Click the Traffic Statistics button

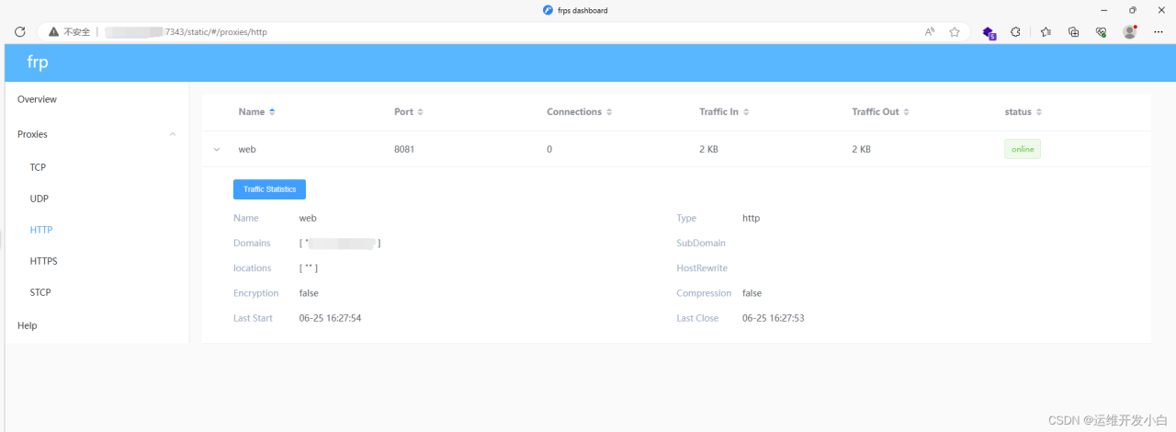click(x=269, y=189)
